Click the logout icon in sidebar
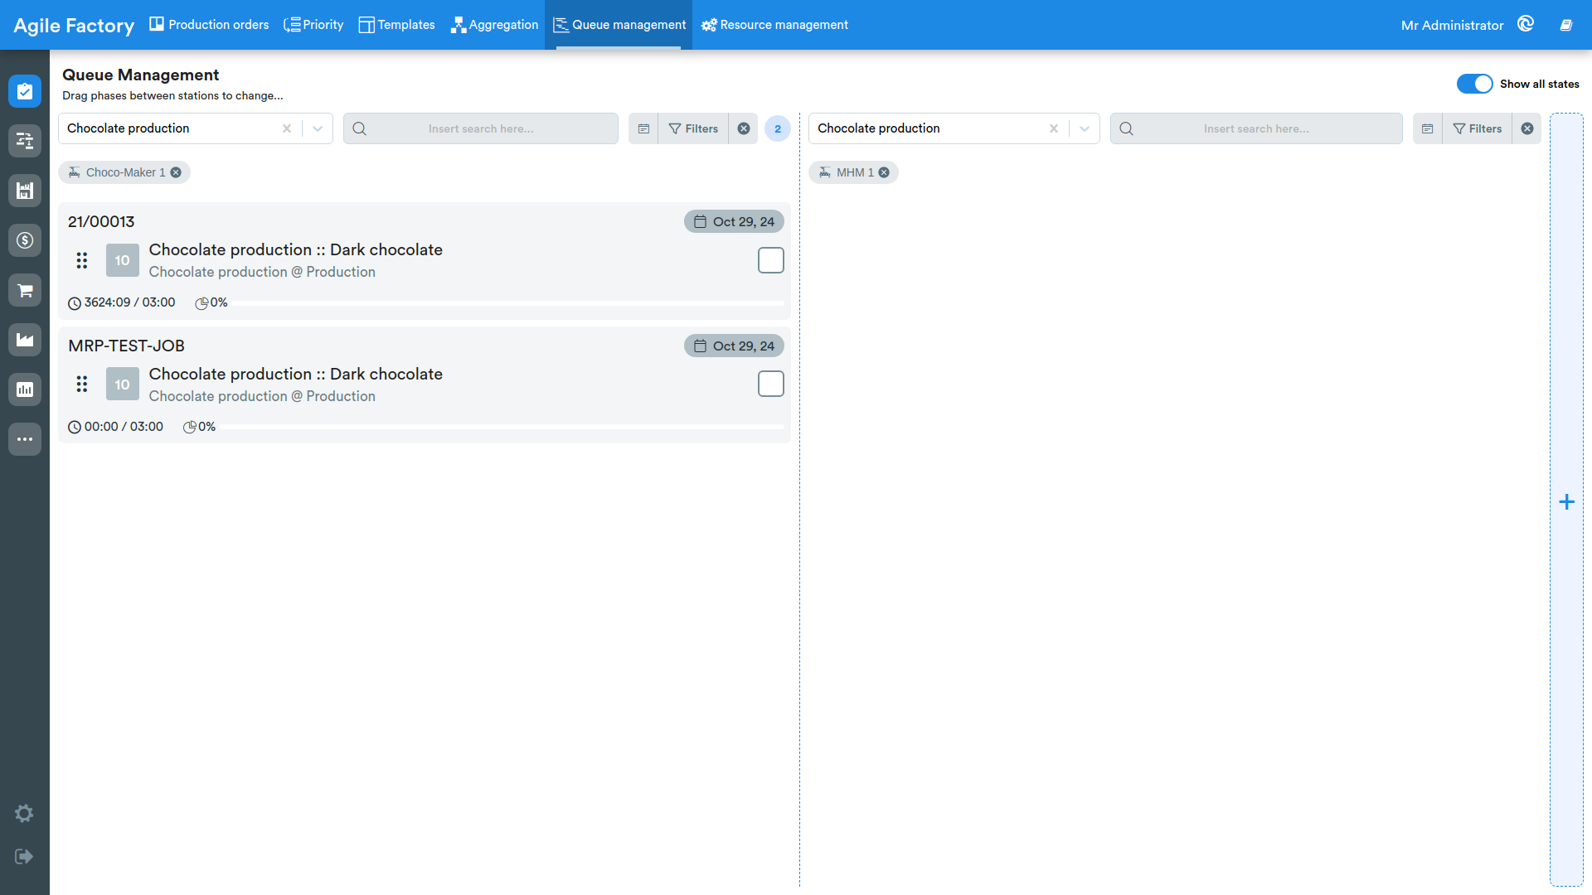This screenshot has width=1592, height=895. [x=24, y=856]
